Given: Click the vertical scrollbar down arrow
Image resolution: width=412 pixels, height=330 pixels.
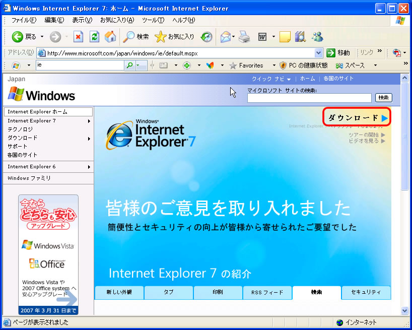Looking at the screenshot, I should point(404,310).
